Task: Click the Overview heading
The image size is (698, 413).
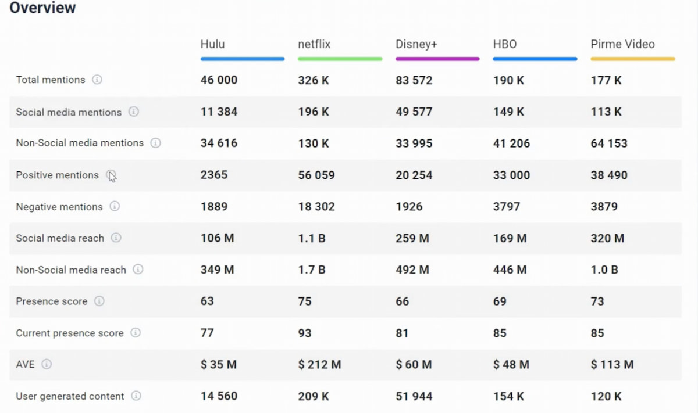Action: (x=43, y=8)
